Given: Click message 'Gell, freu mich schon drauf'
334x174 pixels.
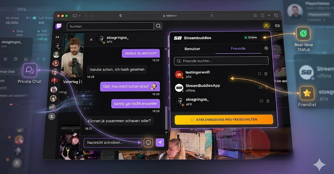Looking at the screenshot, I should 130,87.
